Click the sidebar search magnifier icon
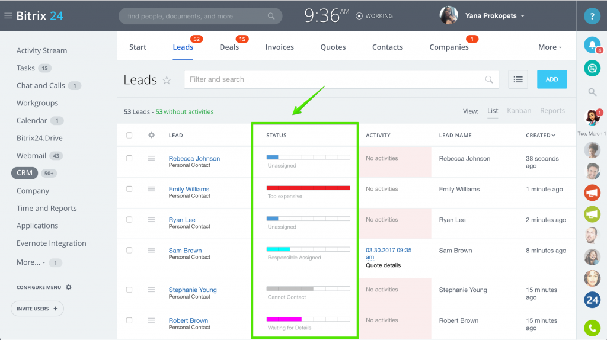607x340 pixels. (x=592, y=92)
